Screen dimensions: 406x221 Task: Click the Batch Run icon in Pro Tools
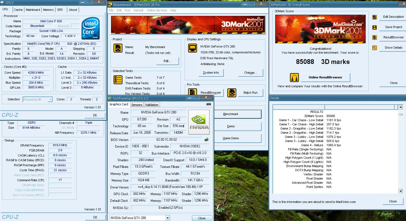[232, 93]
